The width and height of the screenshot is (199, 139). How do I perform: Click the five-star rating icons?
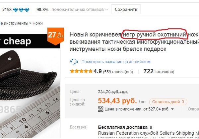(x=81, y=71)
